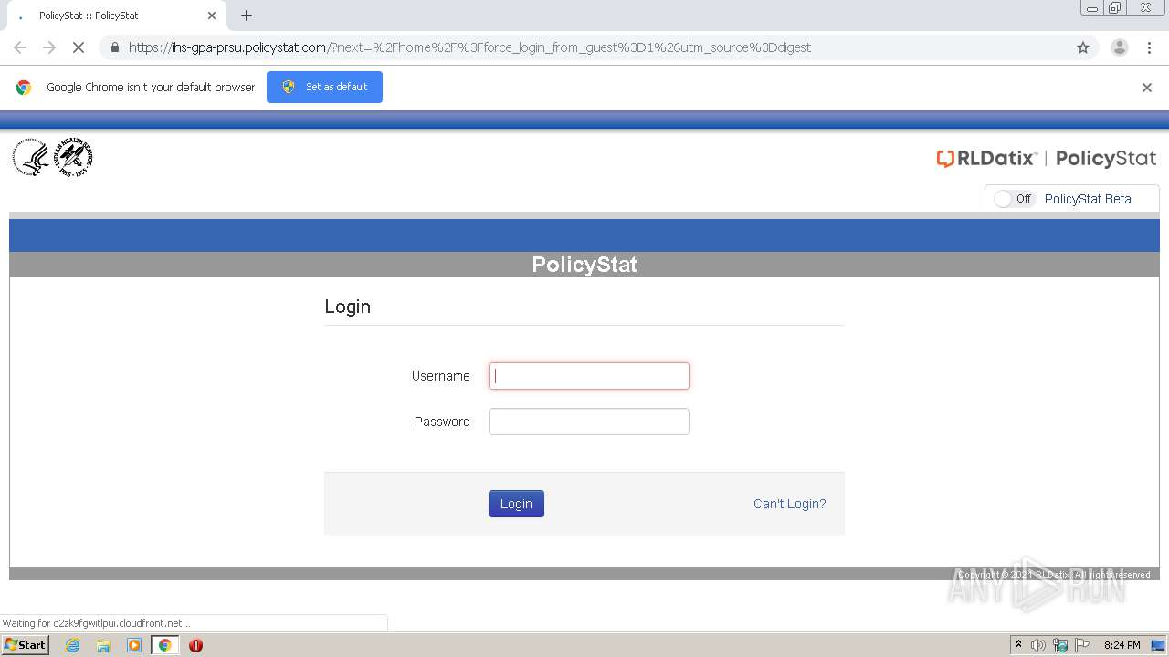
Task: Dismiss the default browser notification bar
Action: [1147, 88]
